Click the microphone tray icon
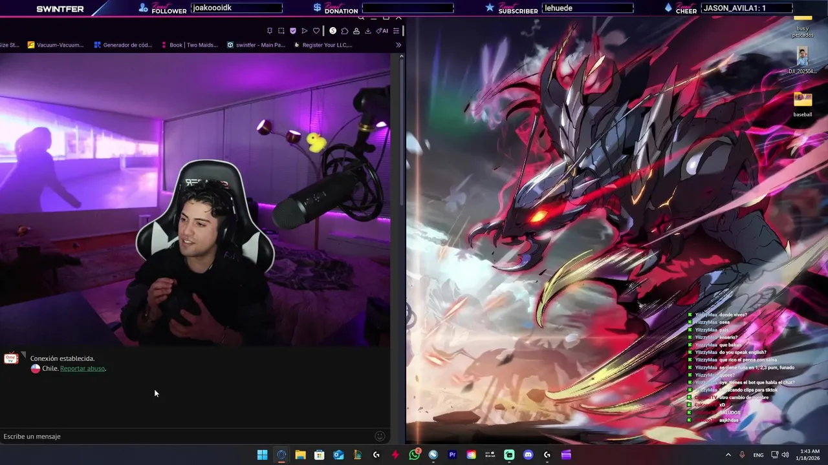This screenshot has height=465, width=828. [x=742, y=455]
